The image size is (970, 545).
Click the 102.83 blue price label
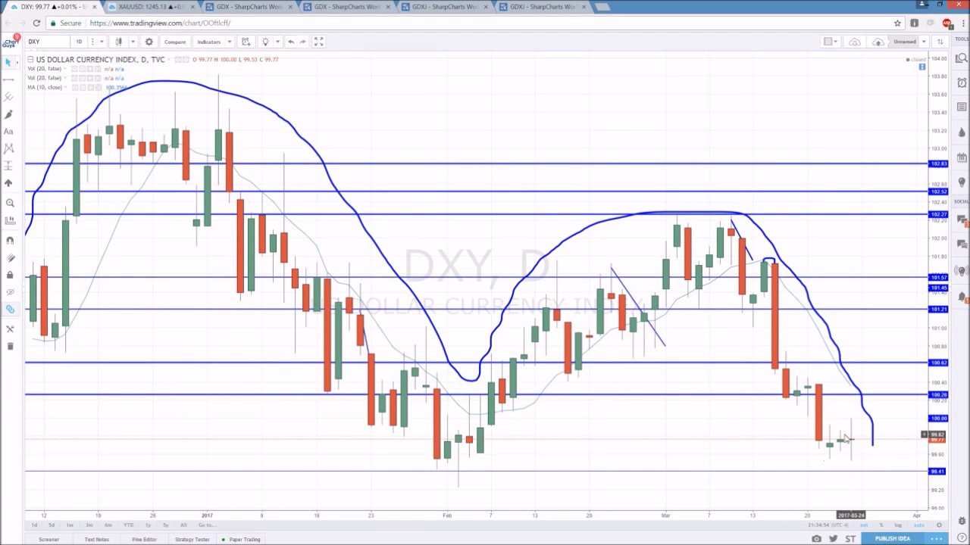[938, 163]
